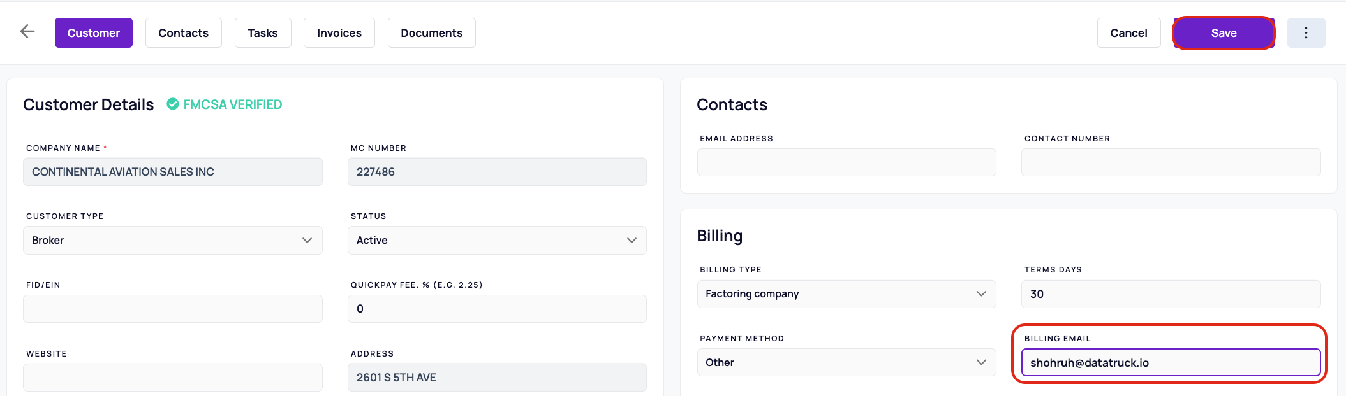1346x396 pixels.
Task: Expand the Customer Type dropdown
Action: click(173, 240)
